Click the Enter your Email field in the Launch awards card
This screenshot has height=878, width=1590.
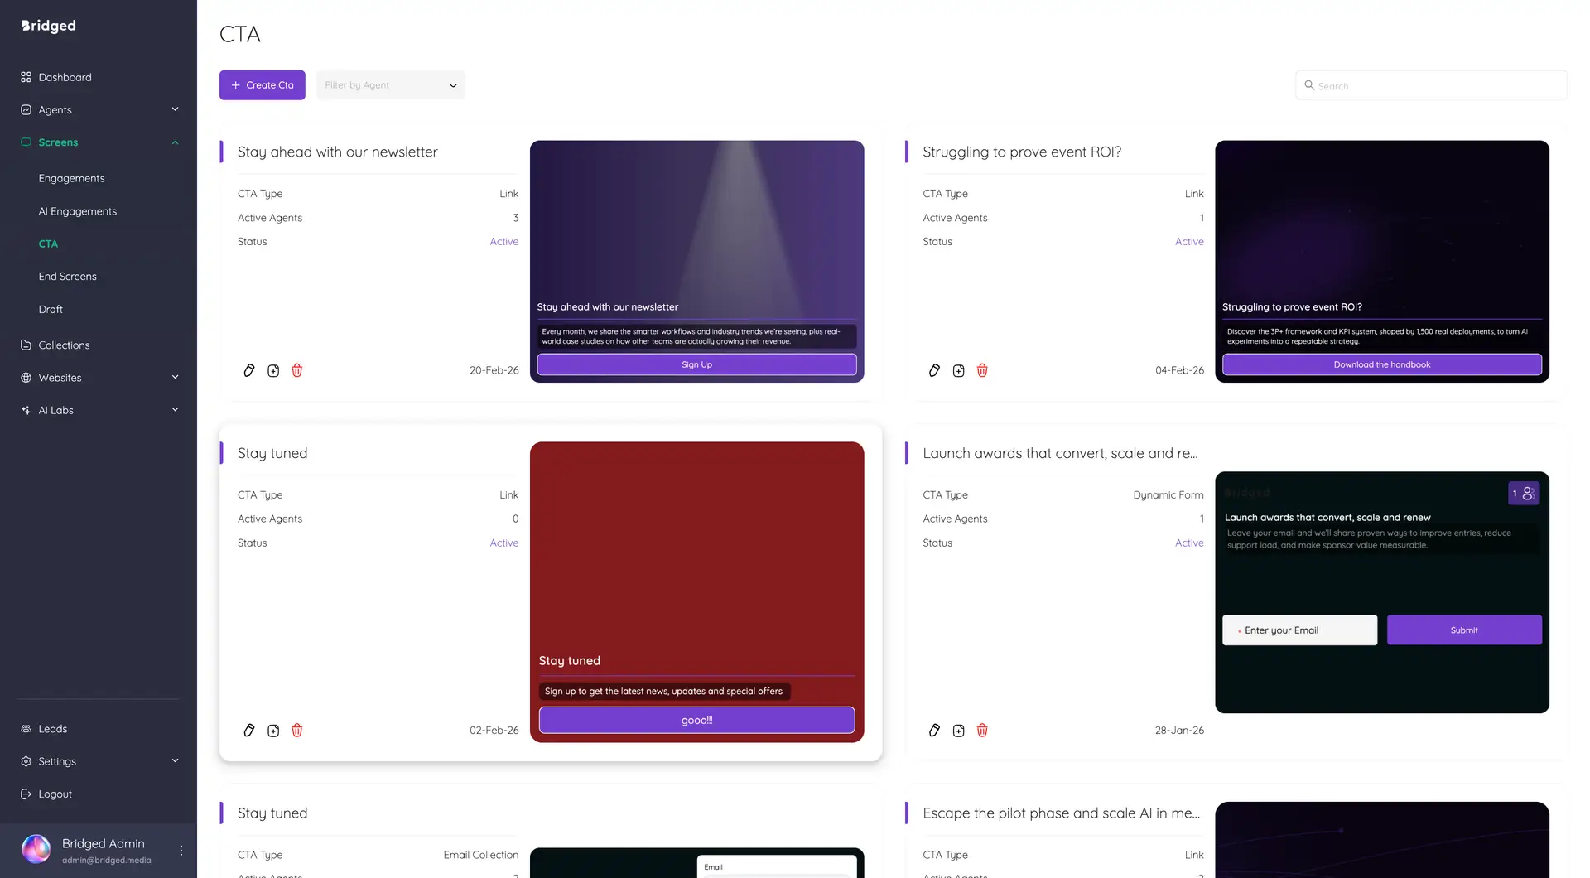(1298, 630)
